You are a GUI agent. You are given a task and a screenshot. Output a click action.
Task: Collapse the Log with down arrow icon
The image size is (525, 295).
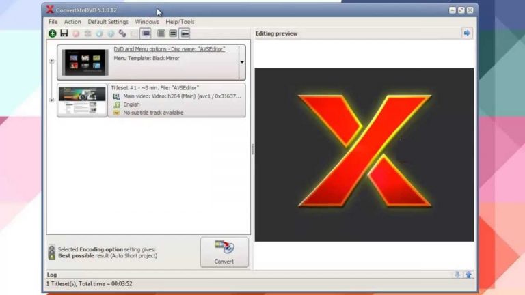click(457, 275)
